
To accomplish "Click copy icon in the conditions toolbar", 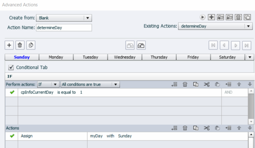I will (x=196, y=85).
